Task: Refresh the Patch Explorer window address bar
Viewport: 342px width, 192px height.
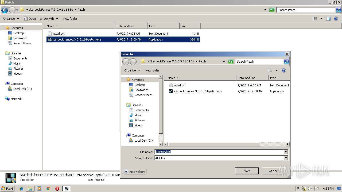Action: pos(272,10)
